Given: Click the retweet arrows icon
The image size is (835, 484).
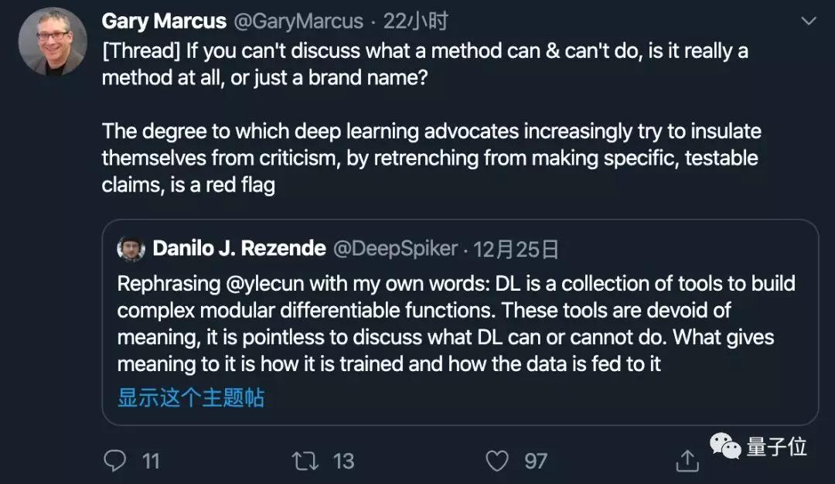Looking at the screenshot, I should pyautogui.click(x=305, y=462).
